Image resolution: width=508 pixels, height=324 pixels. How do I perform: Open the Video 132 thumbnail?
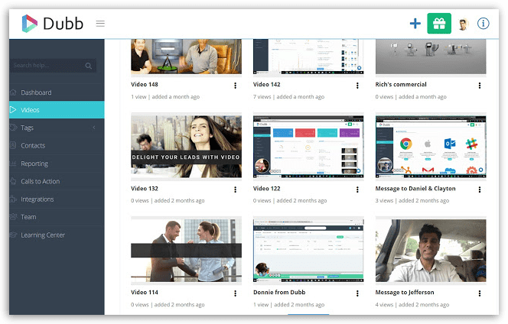pos(186,147)
